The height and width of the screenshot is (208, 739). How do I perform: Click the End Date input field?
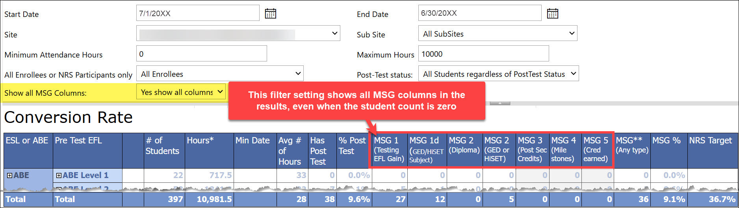coord(479,13)
